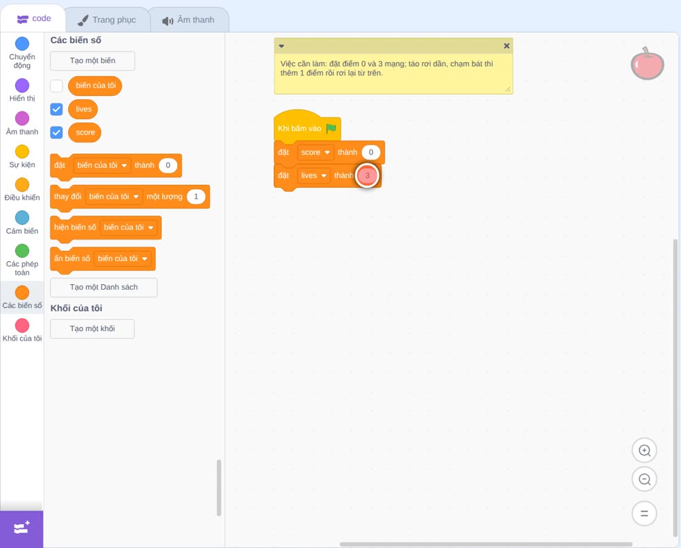Click the add extension button

(x=22, y=529)
